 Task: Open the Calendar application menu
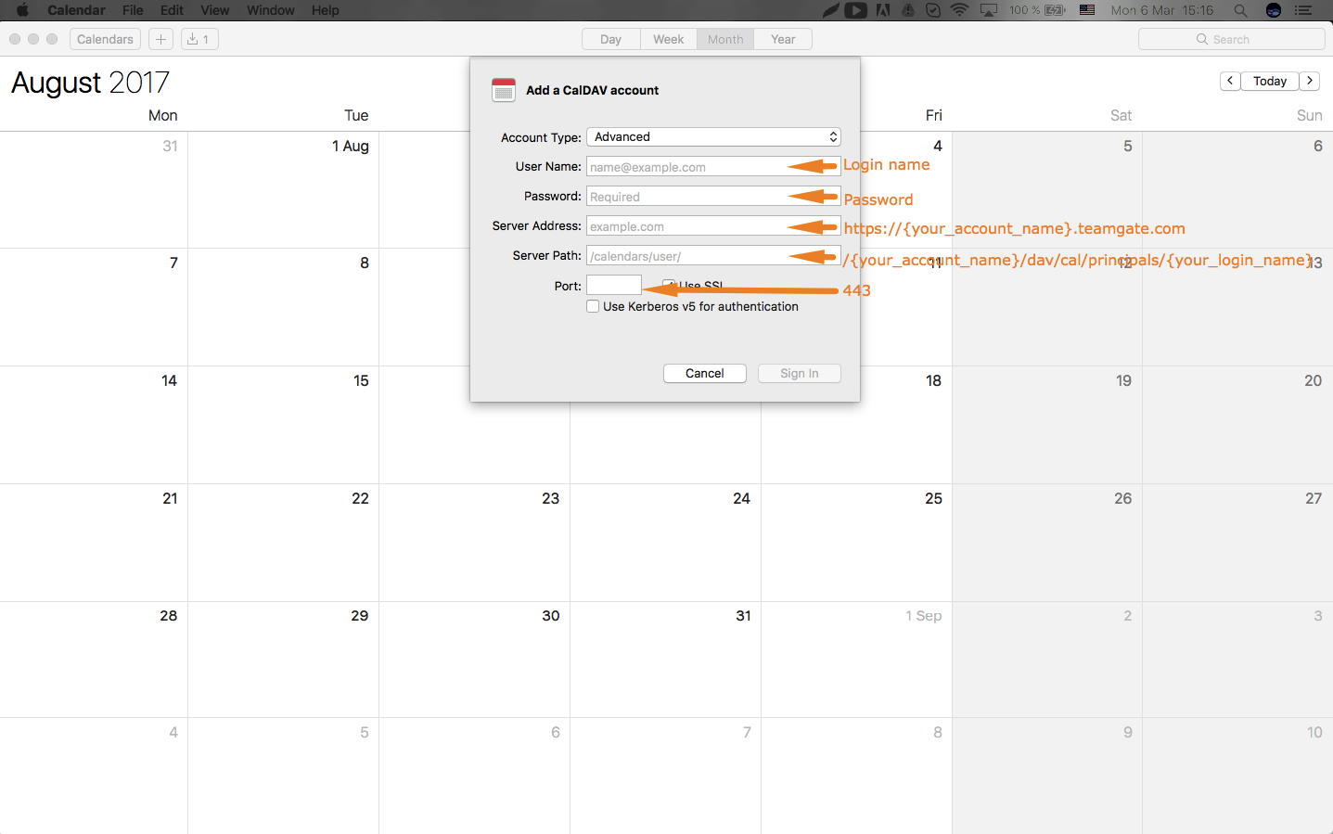pos(76,10)
